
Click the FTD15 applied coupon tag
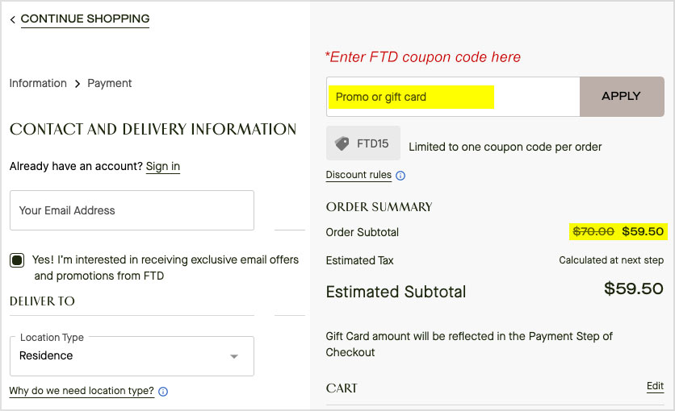coord(363,143)
